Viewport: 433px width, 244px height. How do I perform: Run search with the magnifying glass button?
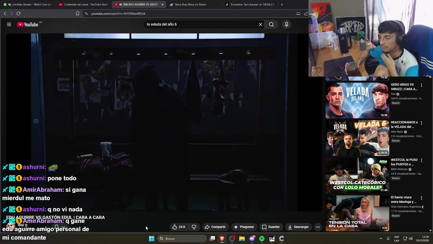coord(271,24)
